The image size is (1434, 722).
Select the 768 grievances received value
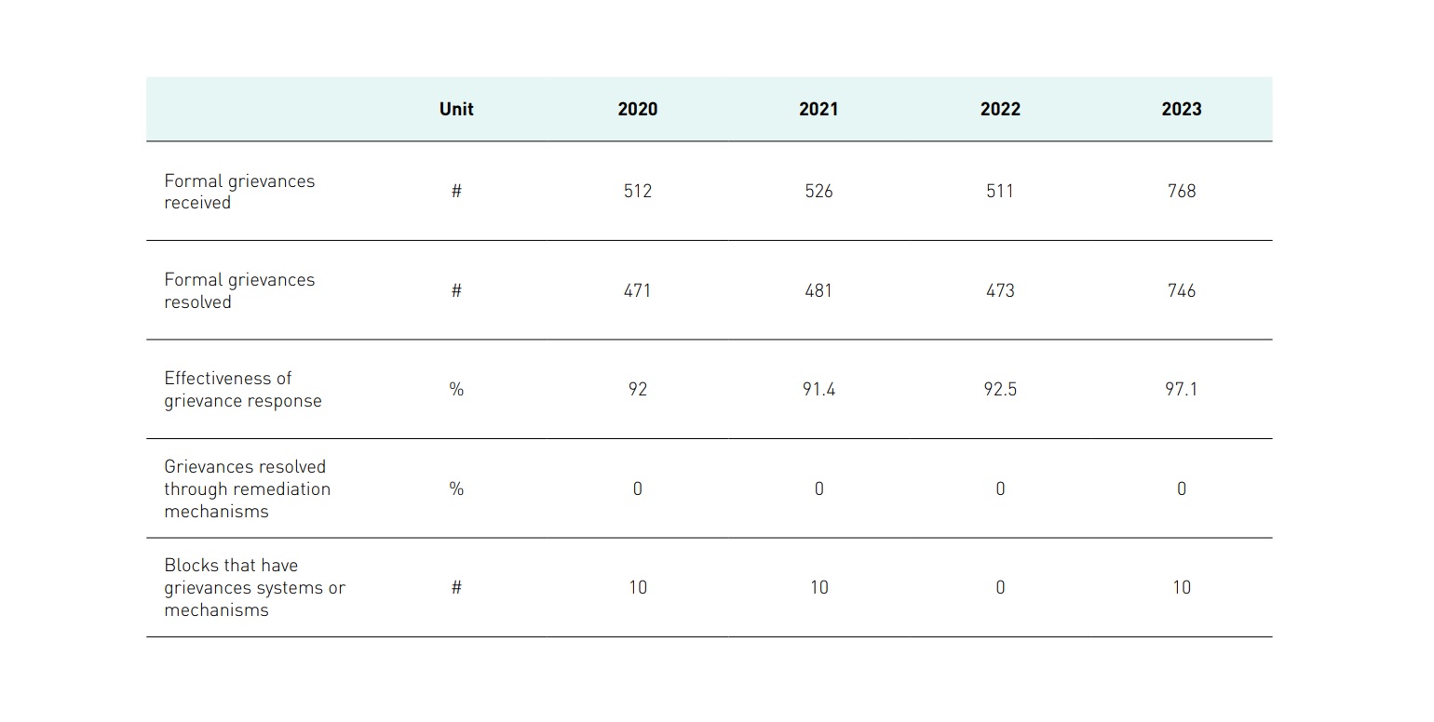pos(1181,192)
